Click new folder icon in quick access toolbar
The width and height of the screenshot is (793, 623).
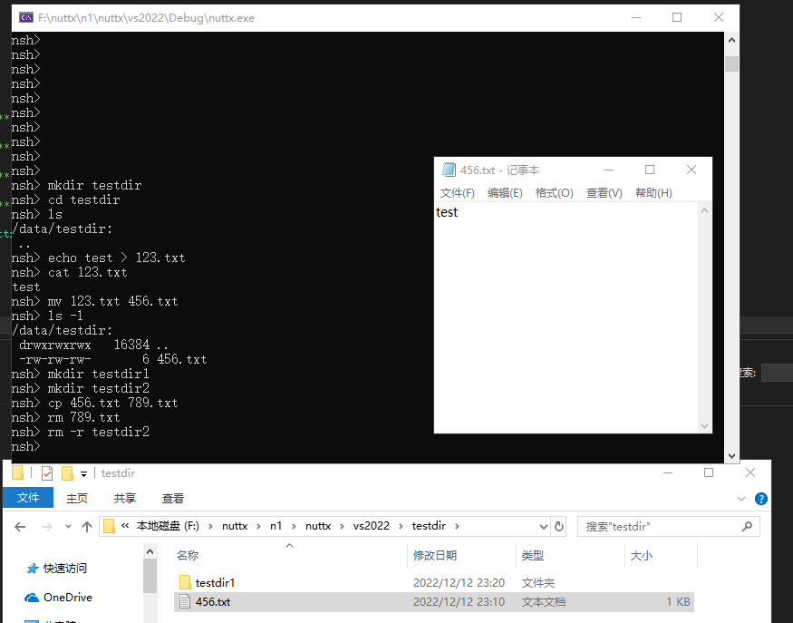pos(67,473)
